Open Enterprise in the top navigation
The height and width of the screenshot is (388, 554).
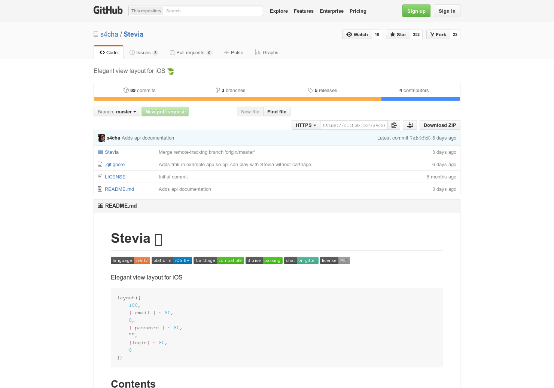coord(332,11)
